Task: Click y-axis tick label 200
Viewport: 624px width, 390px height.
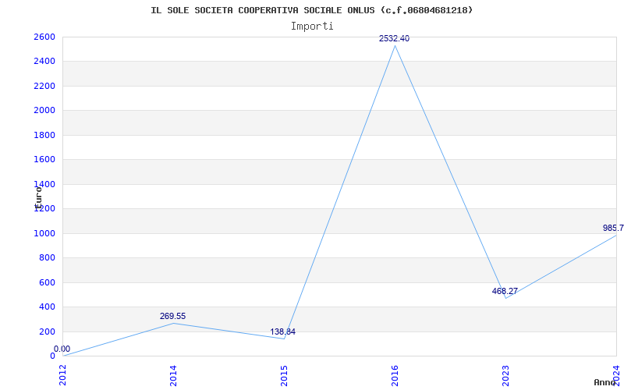Action: (47, 331)
